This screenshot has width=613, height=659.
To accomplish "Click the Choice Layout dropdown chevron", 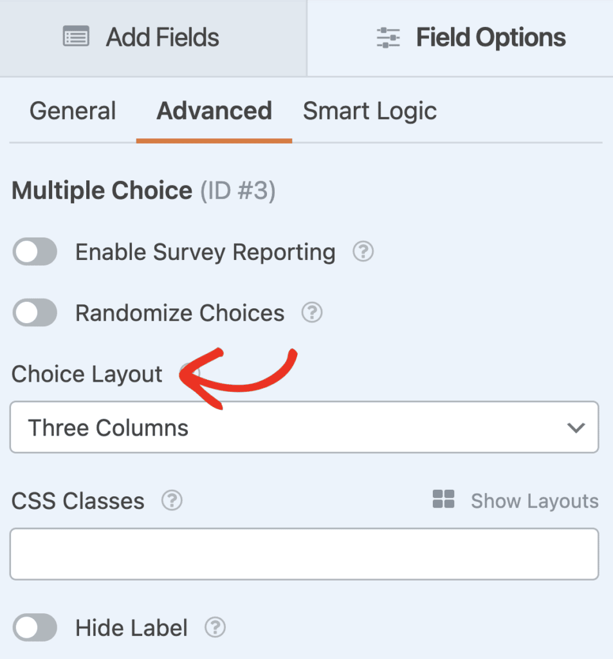I will (576, 427).
